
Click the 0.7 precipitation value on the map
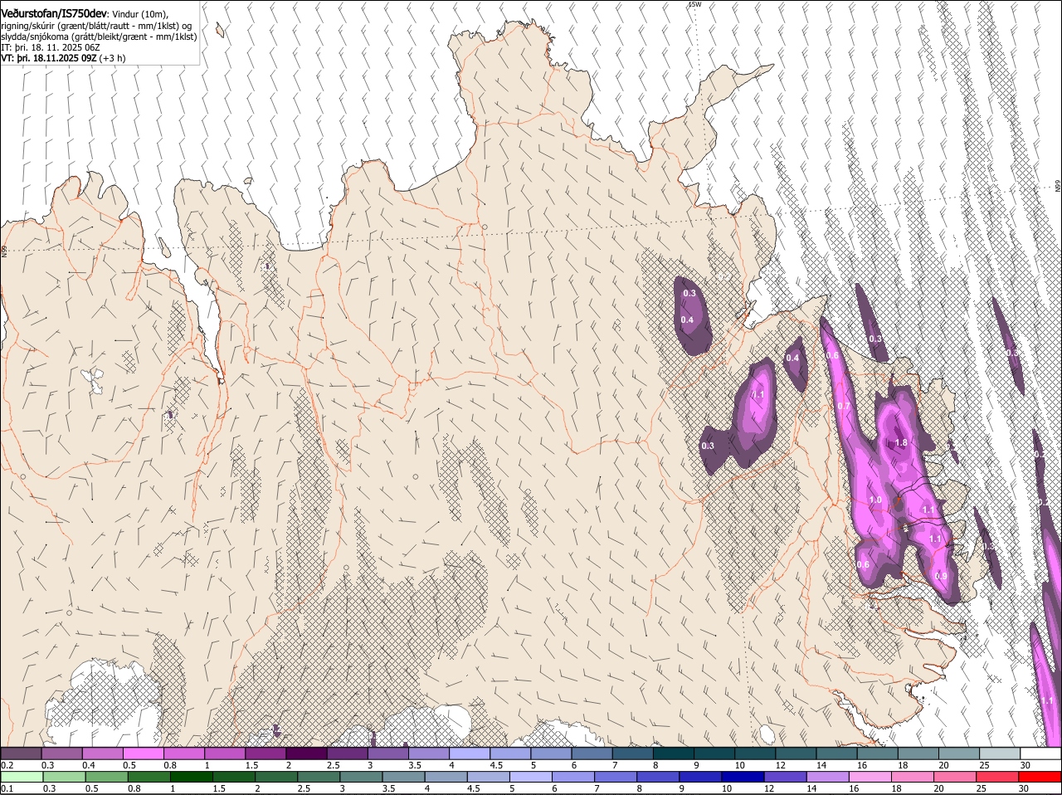click(844, 406)
